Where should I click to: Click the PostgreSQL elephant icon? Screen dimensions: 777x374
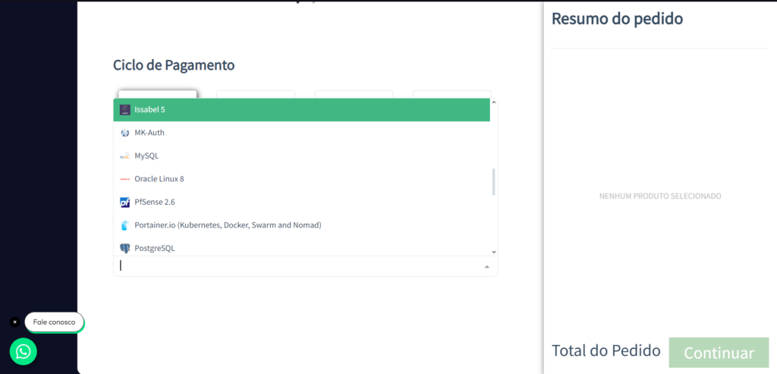[125, 248]
